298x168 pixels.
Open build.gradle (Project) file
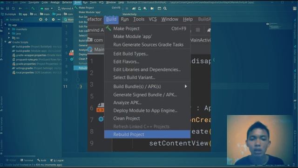point(36,47)
